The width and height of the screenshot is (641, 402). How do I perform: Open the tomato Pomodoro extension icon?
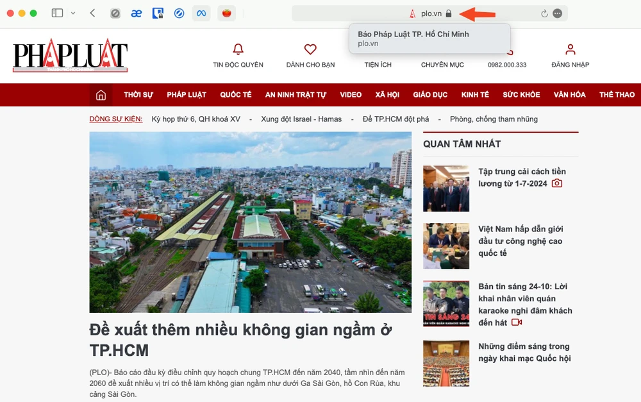pos(226,12)
